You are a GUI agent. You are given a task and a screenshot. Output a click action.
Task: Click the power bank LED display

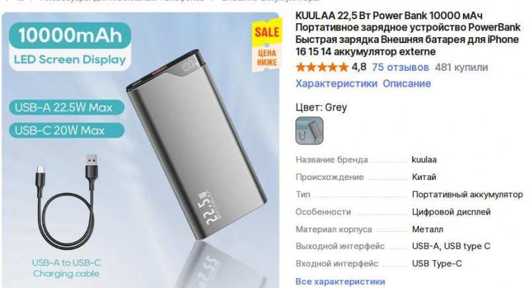(190, 65)
